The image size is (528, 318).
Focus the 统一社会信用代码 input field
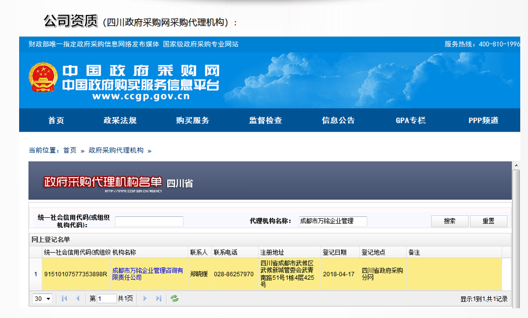149,221
